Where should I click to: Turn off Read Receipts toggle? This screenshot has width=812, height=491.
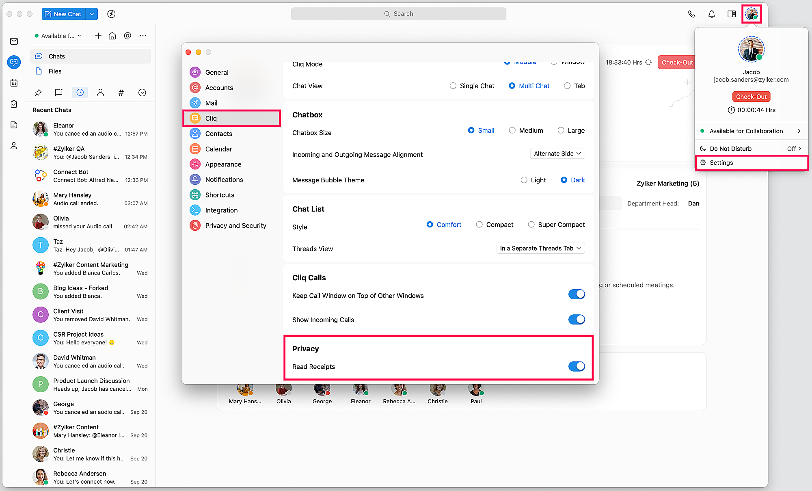(577, 366)
